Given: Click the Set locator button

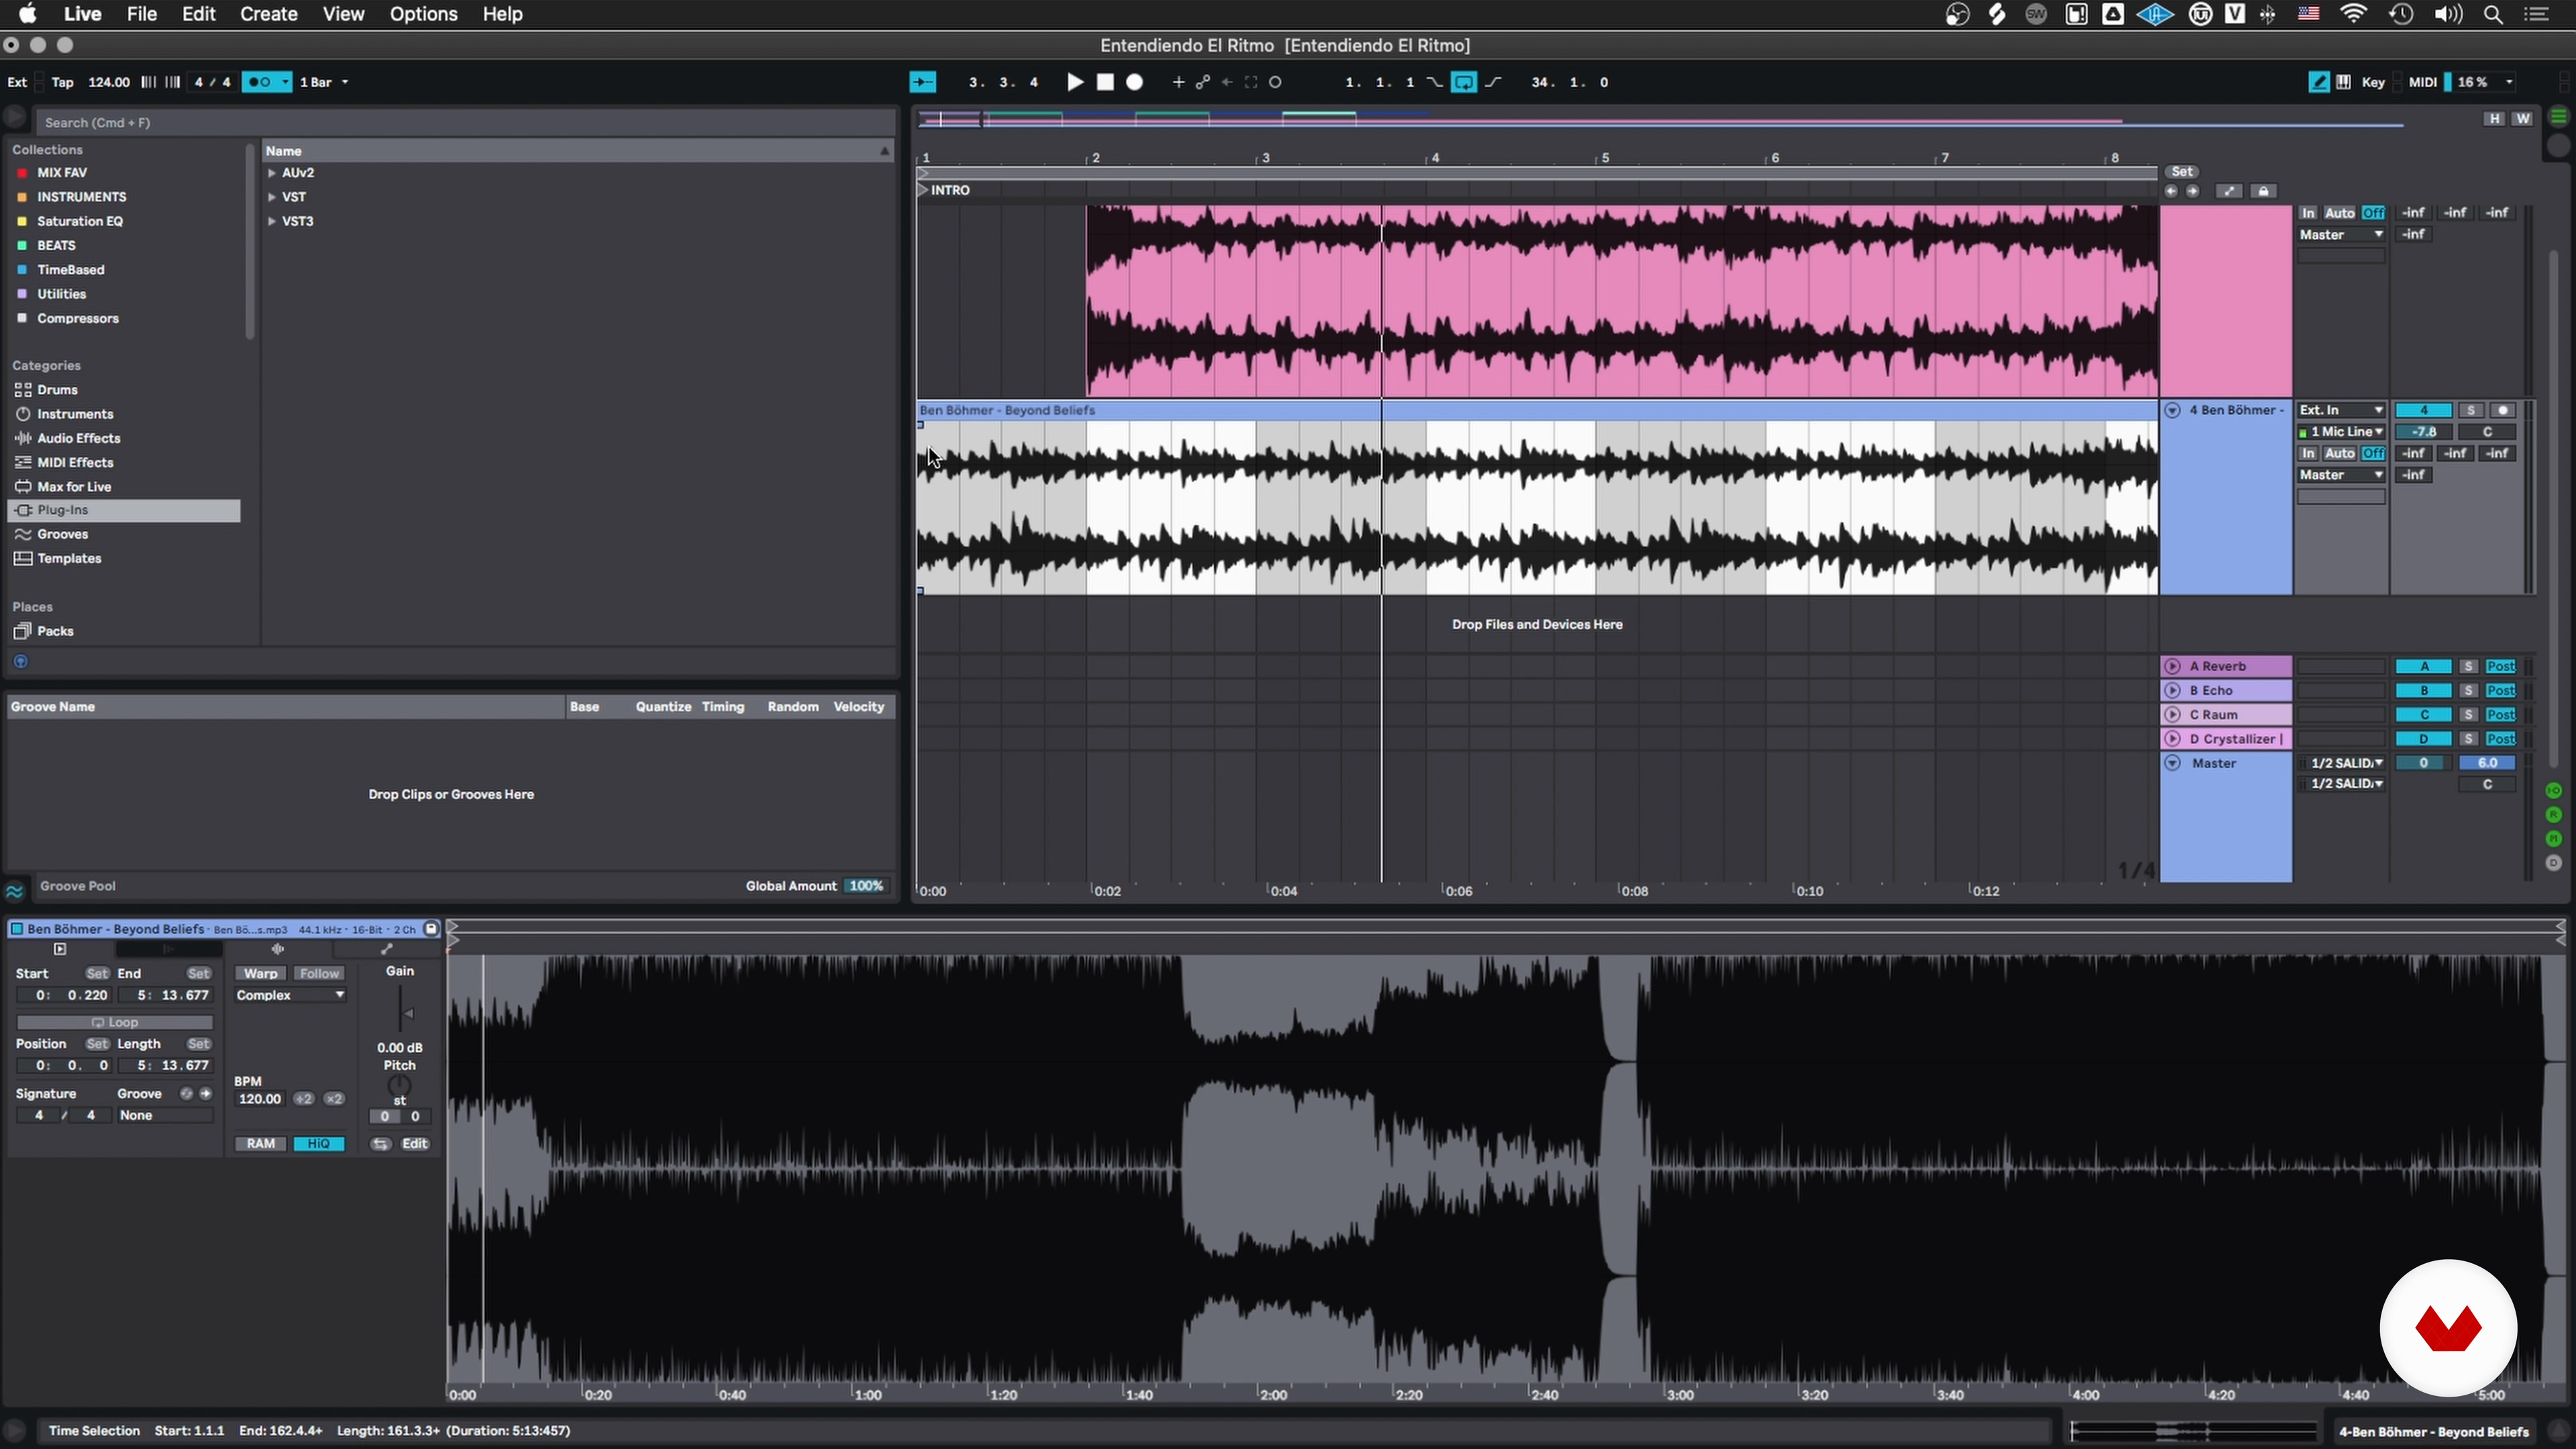Looking at the screenshot, I should click(2182, 171).
